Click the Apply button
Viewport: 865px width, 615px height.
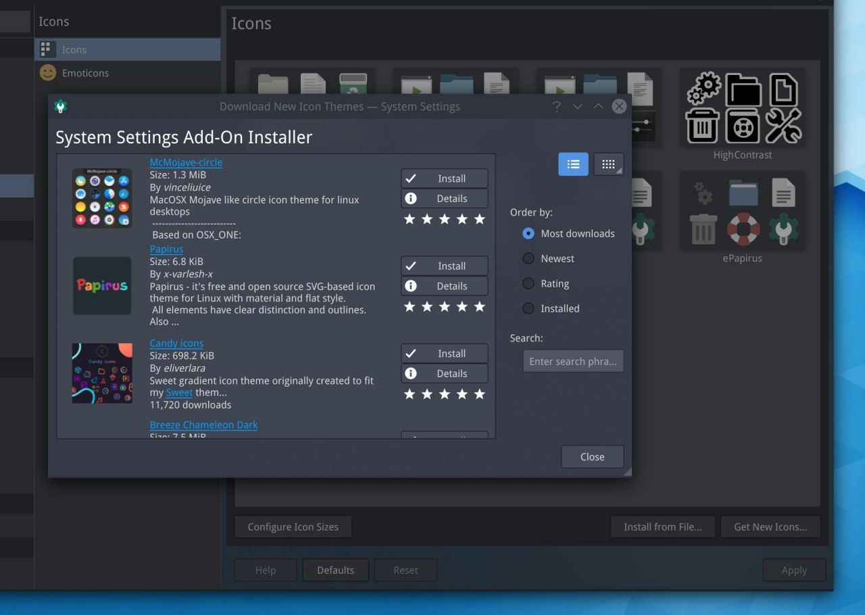click(794, 570)
